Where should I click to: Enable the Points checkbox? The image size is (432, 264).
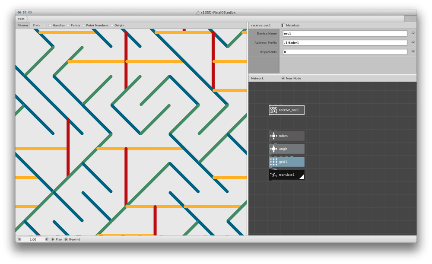(68, 25)
